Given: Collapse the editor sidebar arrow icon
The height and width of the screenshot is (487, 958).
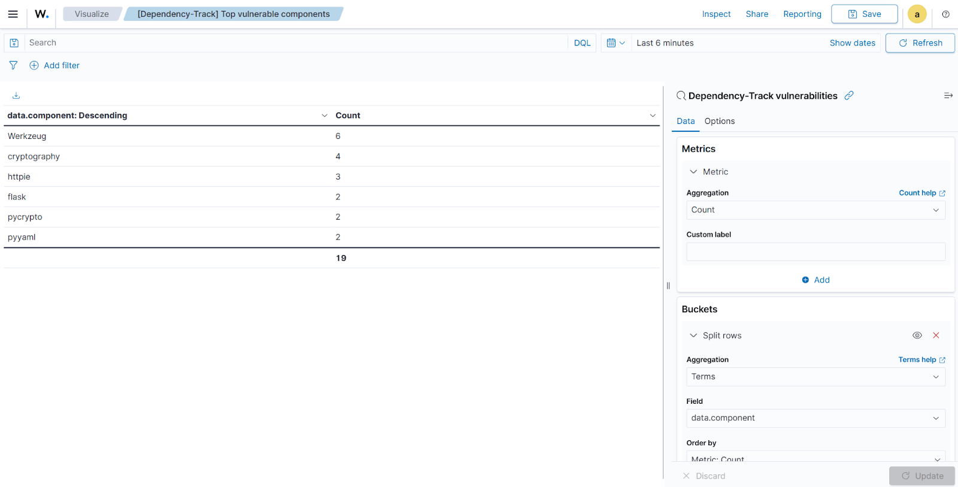Looking at the screenshot, I should 948,96.
